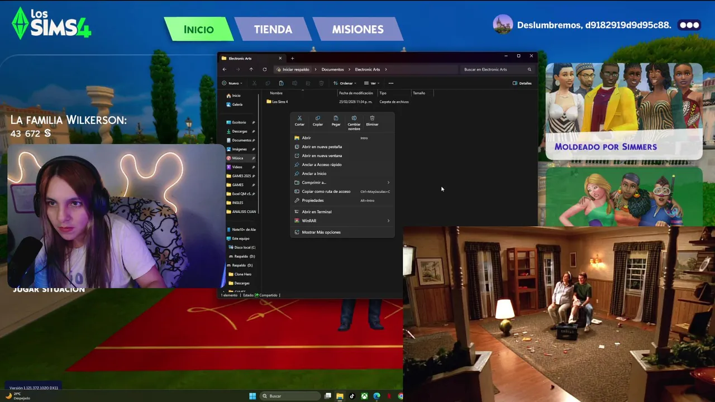The width and height of the screenshot is (715, 402).
Task: Click the Sims 4 logo
Action: click(x=51, y=23)
